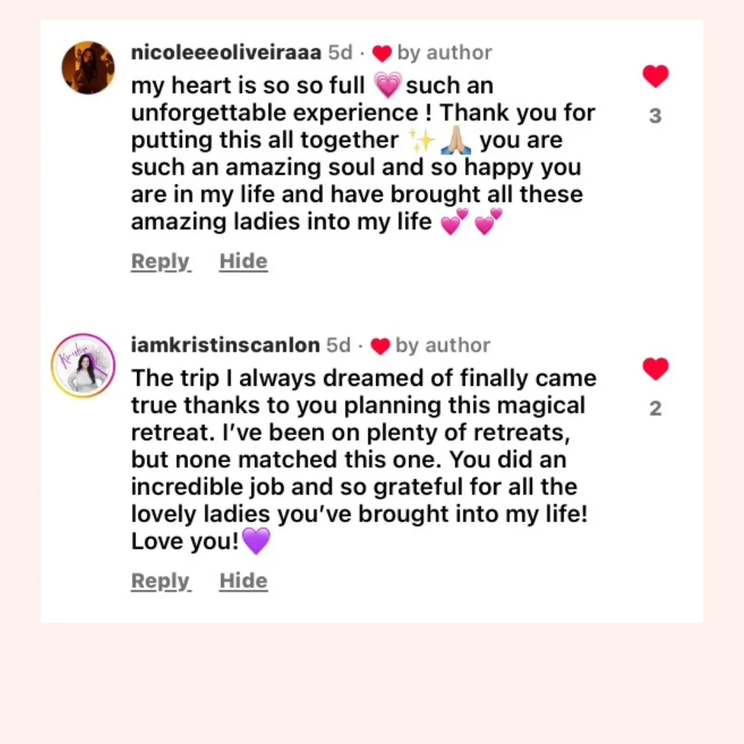The height and width of the screenshot is (744, 744).
Task: View the 2 likes on iamkristinscanlon's comment
Action: pos(655,409)
